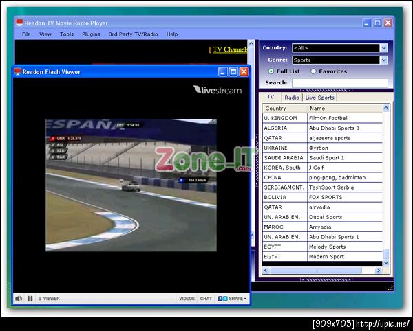Click the MAROC country cell

tap(285, 227)
